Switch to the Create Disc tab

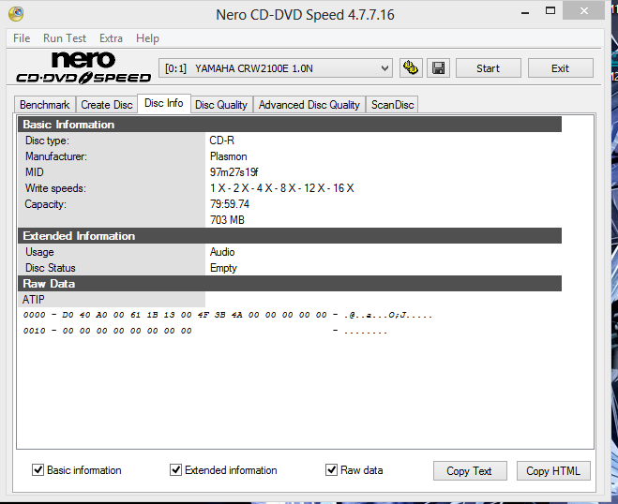point(107,105)
